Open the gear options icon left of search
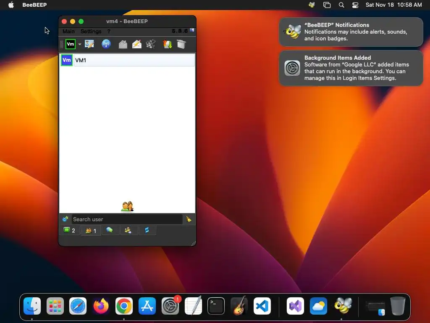 [65, 219]
